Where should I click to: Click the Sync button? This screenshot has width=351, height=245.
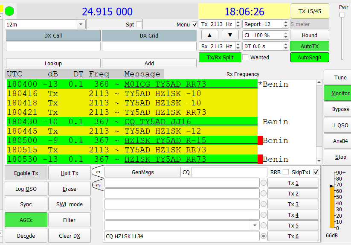click(x=26, y=204)
